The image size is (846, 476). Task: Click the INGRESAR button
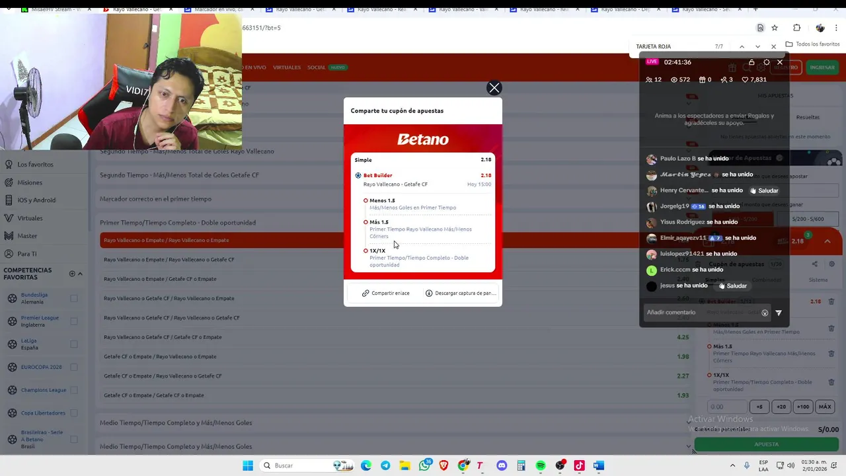click(x=822, y=67)
